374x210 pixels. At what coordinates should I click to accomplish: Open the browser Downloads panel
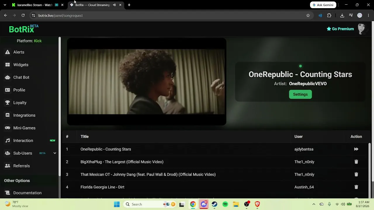pyautogui.click(x=342, y=15)
